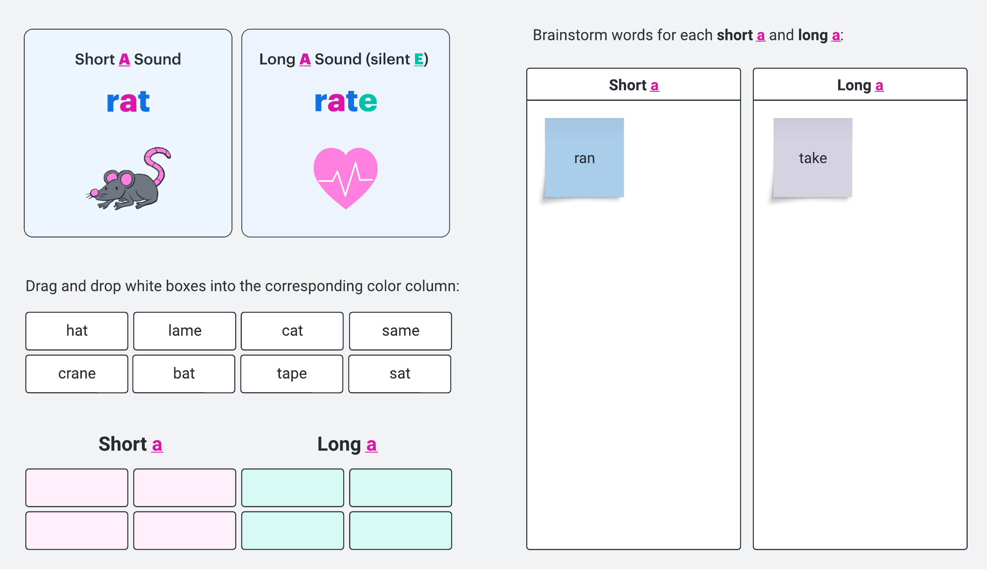Click the large 'rat' example word
The width and height of the screenshot is (987, 569).
128,101
